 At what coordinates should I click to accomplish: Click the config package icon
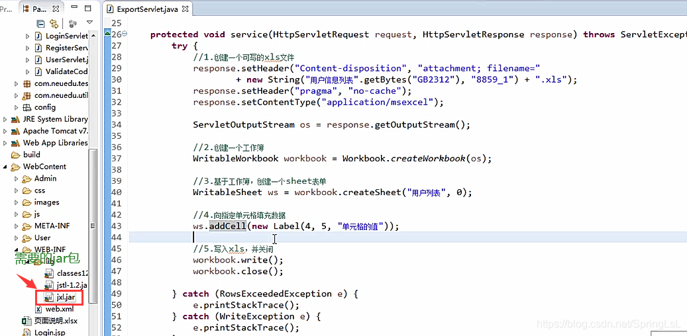(x=26, y=107)
